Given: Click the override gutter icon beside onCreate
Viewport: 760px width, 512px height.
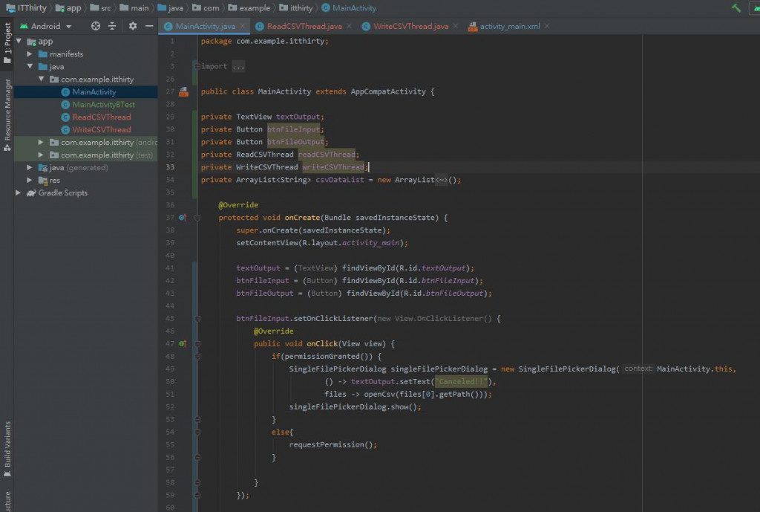Looking at the screenshot, I should [183, 218].
